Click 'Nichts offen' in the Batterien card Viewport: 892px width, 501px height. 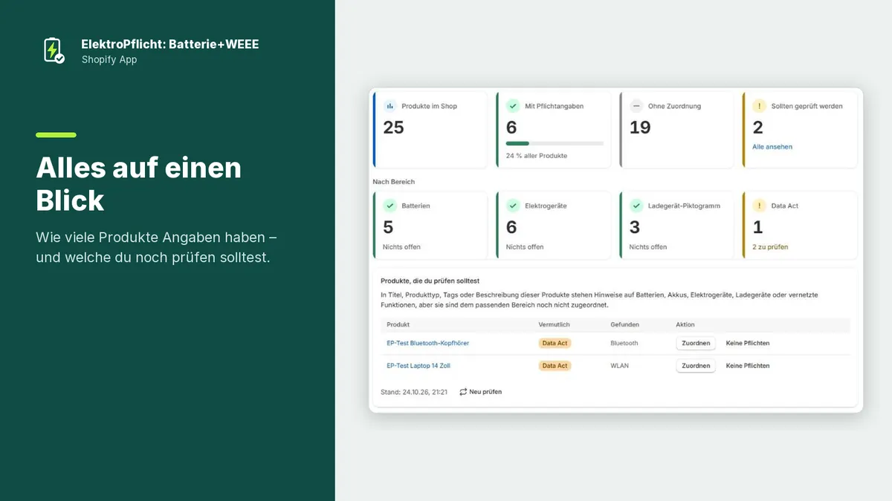point(401,246)
